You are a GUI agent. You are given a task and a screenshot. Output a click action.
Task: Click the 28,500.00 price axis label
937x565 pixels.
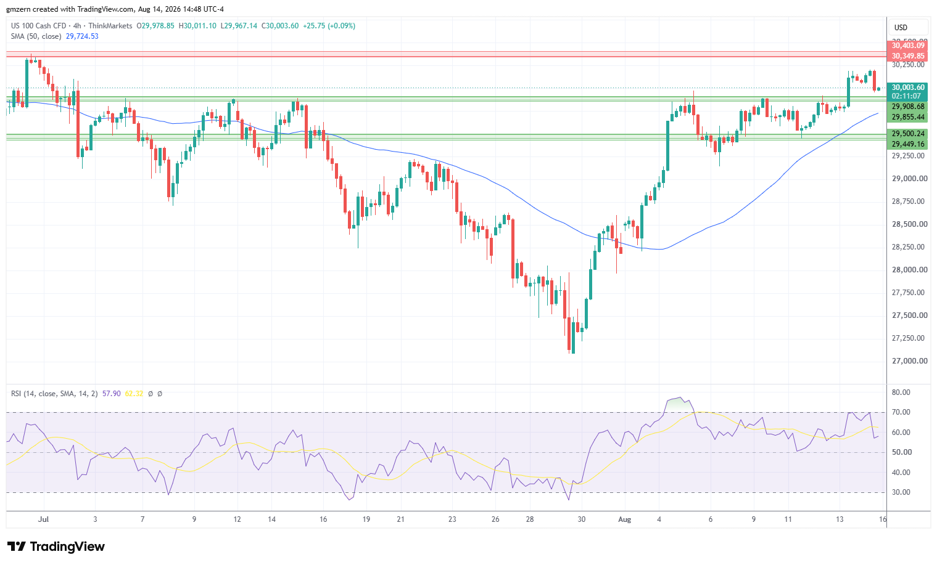(909, 224)
